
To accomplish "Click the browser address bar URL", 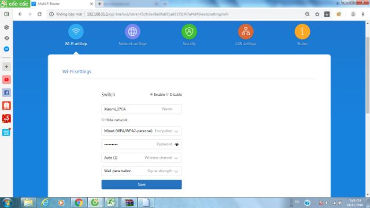I will tap(157, 14).
